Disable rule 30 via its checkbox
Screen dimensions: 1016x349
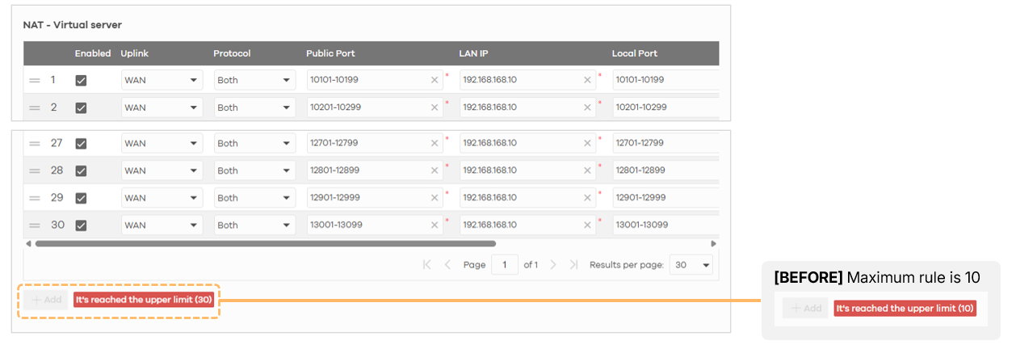81,225
